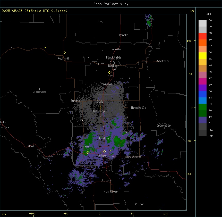Click the Vulcan town label
The width and height of the screenshot is (222, 217).
[x=140, y=204]
